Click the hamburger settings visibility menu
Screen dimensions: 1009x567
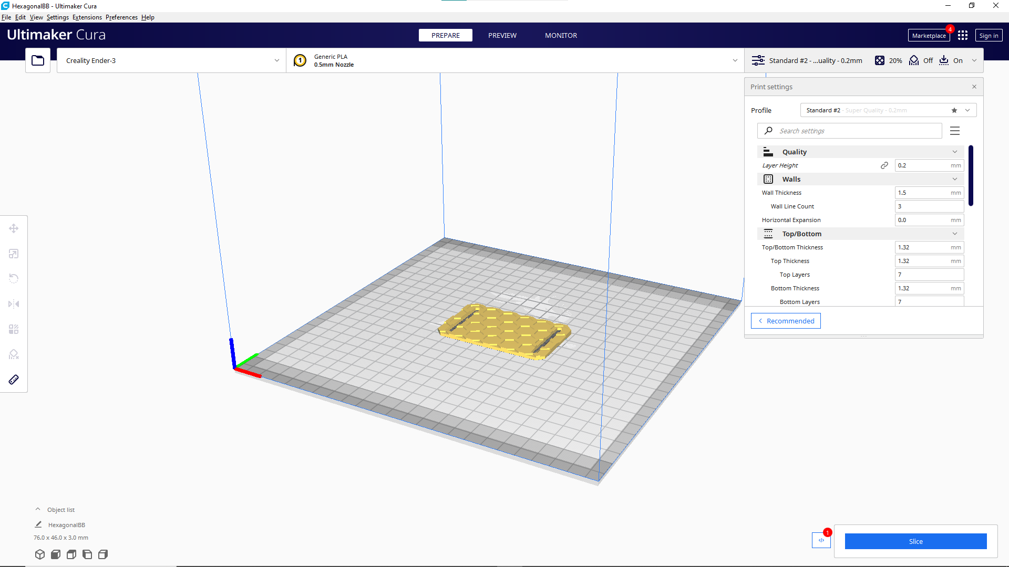(955, 131)
